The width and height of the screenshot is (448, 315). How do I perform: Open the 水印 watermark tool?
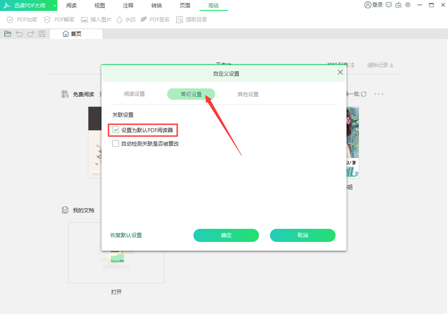[x=126, y=19]
